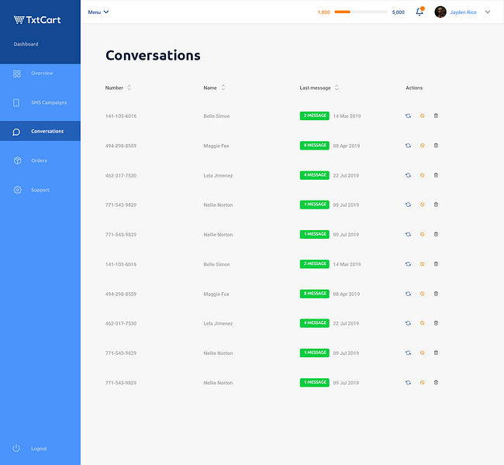Click the Name column header text
This screenshot has height=465, width=504.
click(210, 88)
